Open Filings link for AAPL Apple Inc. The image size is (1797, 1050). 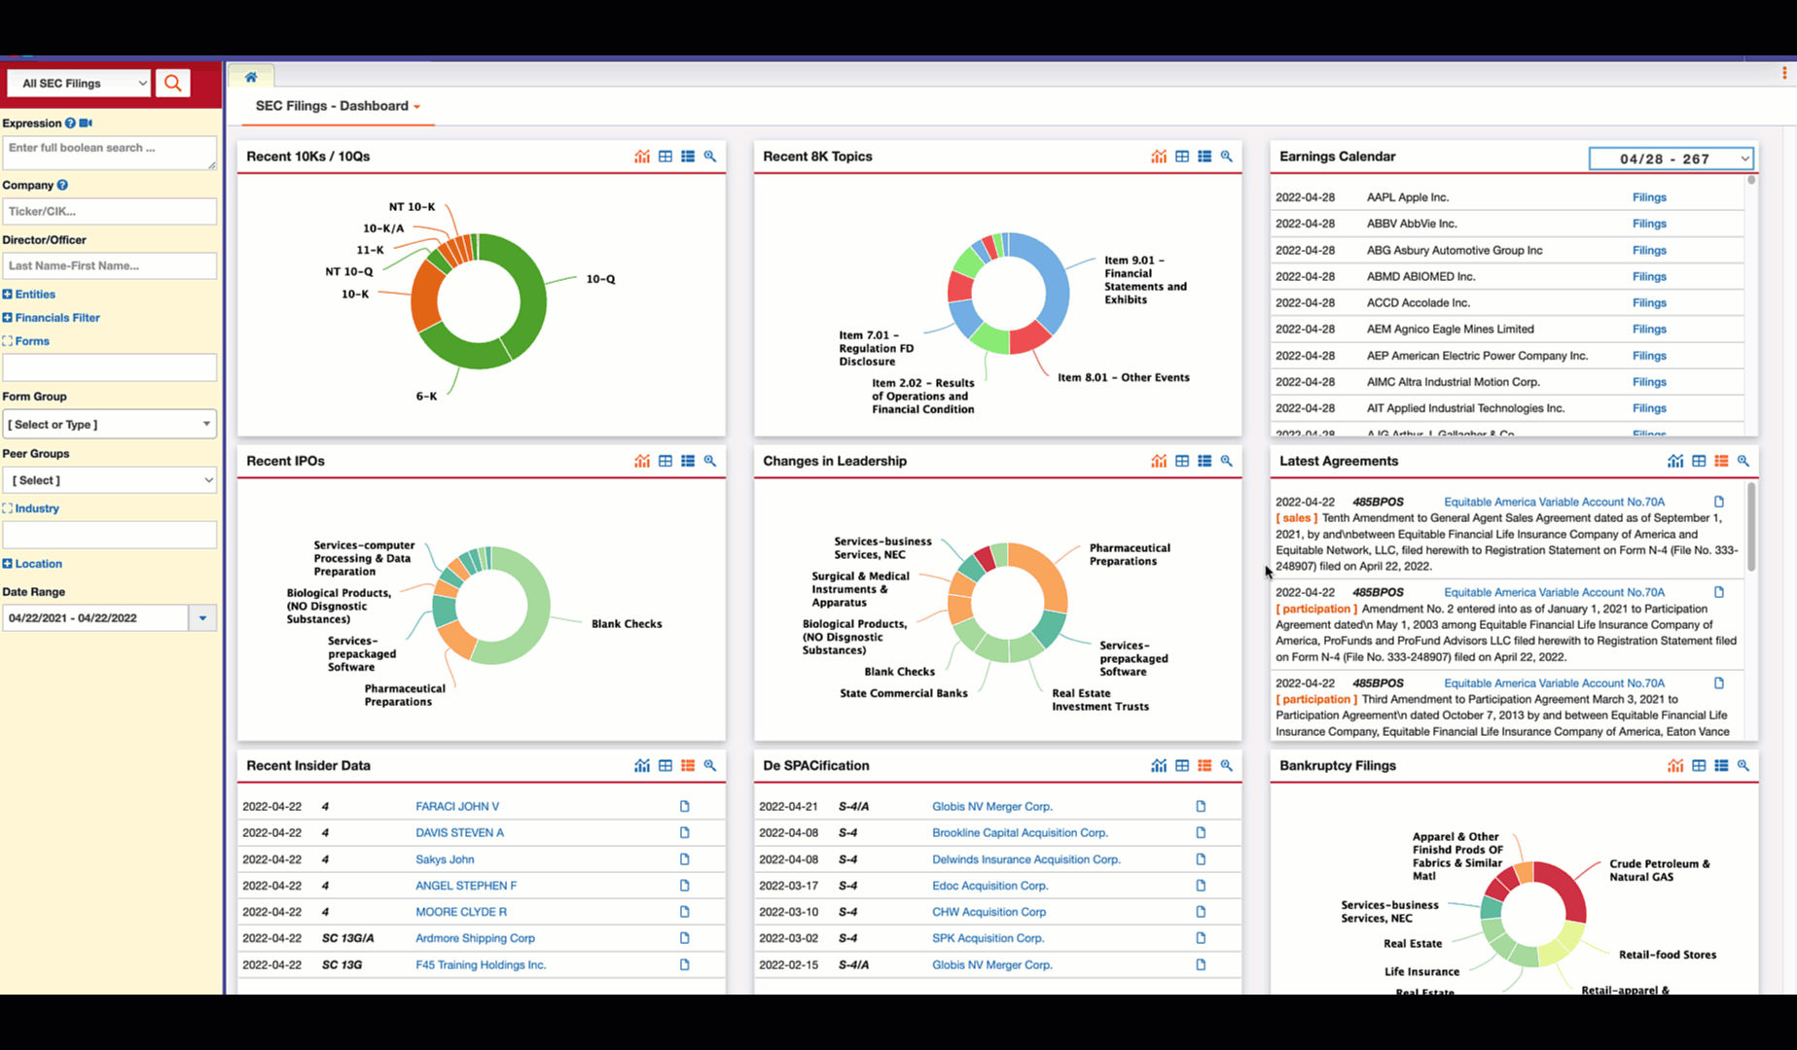1649,196
